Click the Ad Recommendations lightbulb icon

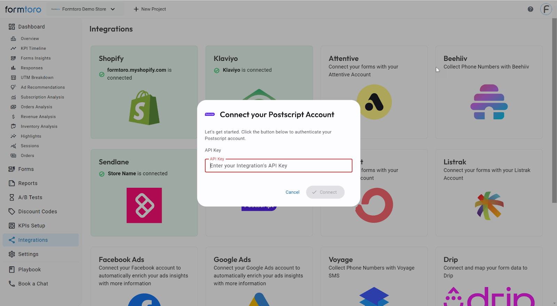click(x=13, y=87)
